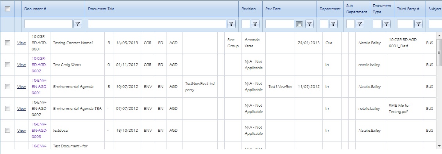Focus the Document # filter text box
442x154 pixels.
(x=48, y=24)
